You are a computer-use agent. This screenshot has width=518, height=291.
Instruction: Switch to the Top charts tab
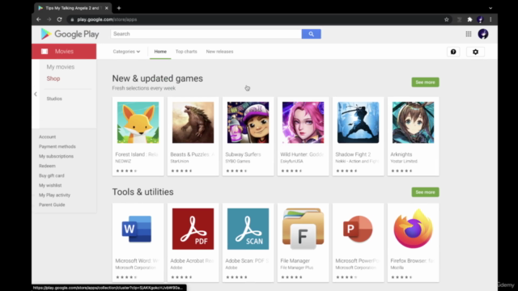coord(186,52)
